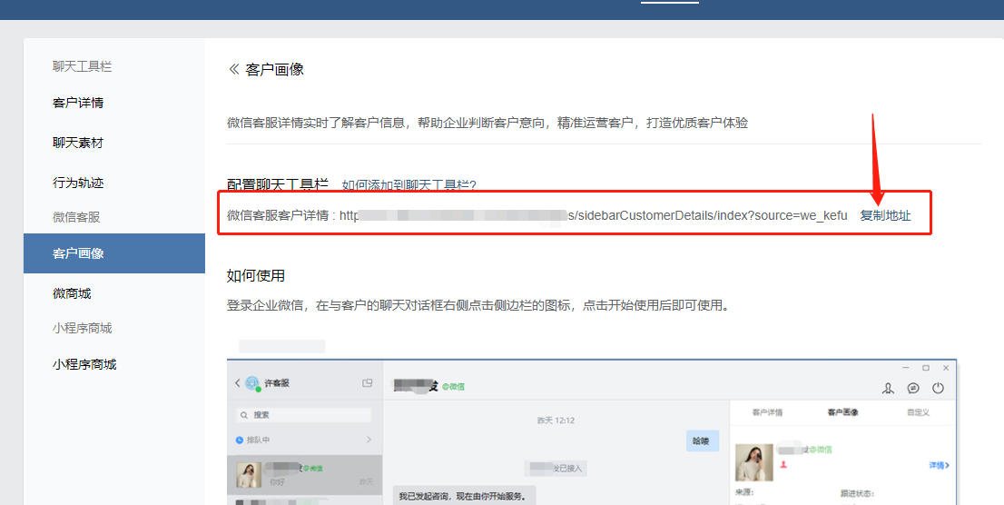Viewport: 1004px width, 505px height.
Task: Expand the 排队中 queue chevron
Action: point(369,440)
